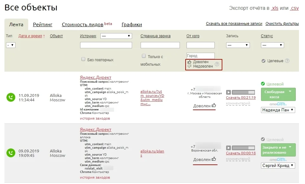
Task: Click the amoCRM logo under Закрыто и не реализовано
Action: point(278,160)
